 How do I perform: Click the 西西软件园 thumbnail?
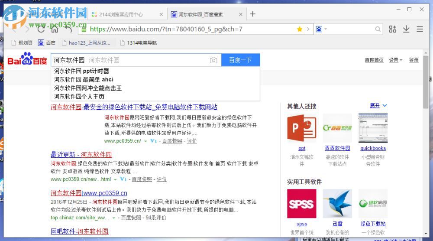pyautogui.click(x=337, y=128)
